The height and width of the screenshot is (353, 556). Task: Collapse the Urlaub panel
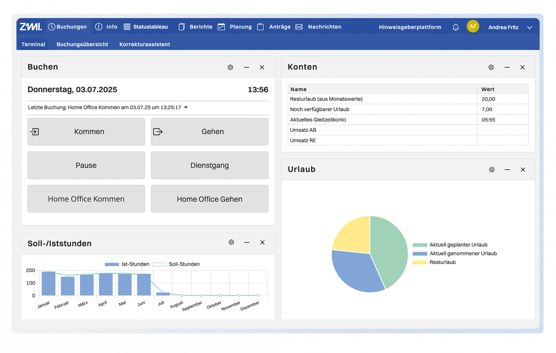coord(507,170)
